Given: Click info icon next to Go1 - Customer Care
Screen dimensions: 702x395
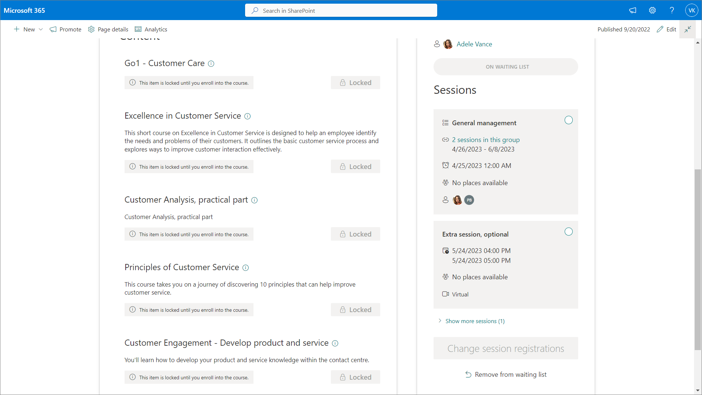Looking at the screenshot, I should click(211, 64).
